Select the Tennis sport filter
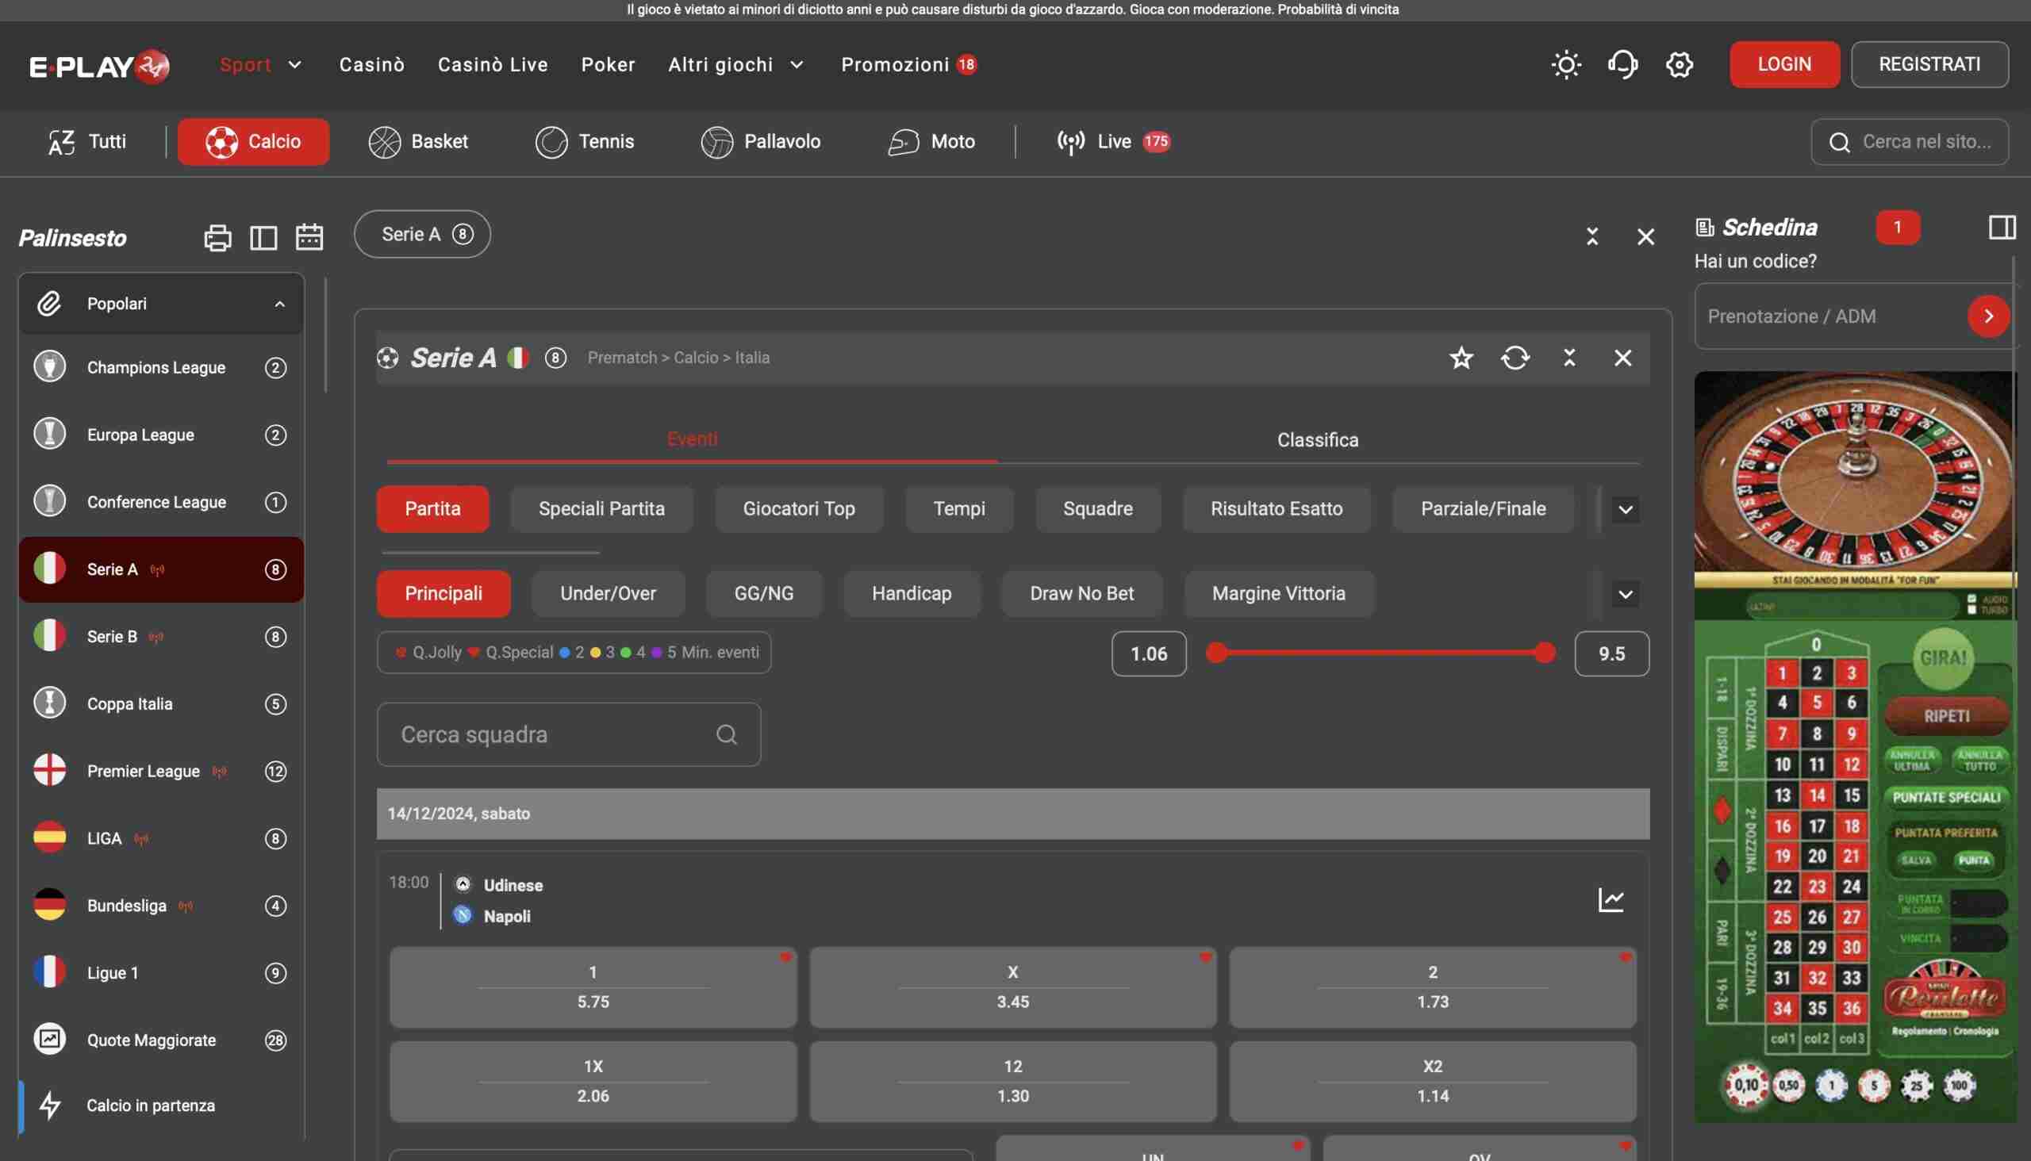 (x=585, y=142)
